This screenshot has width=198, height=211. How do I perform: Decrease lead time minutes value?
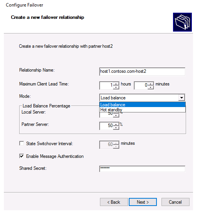coord(151,87)
